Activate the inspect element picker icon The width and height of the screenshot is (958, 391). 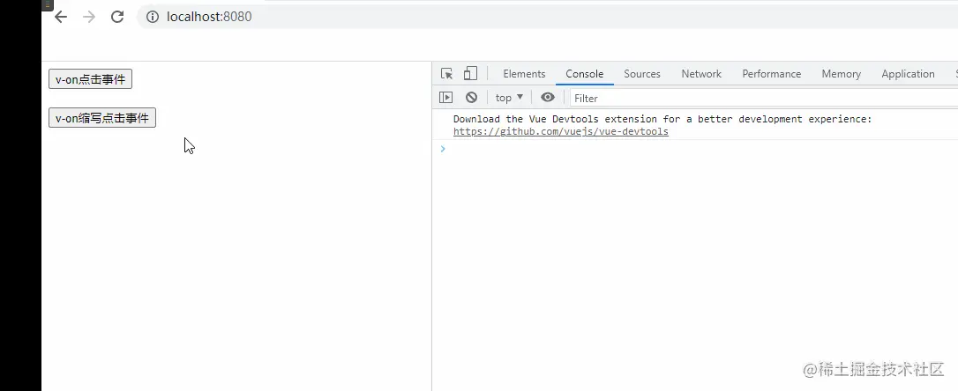[447, 74]
